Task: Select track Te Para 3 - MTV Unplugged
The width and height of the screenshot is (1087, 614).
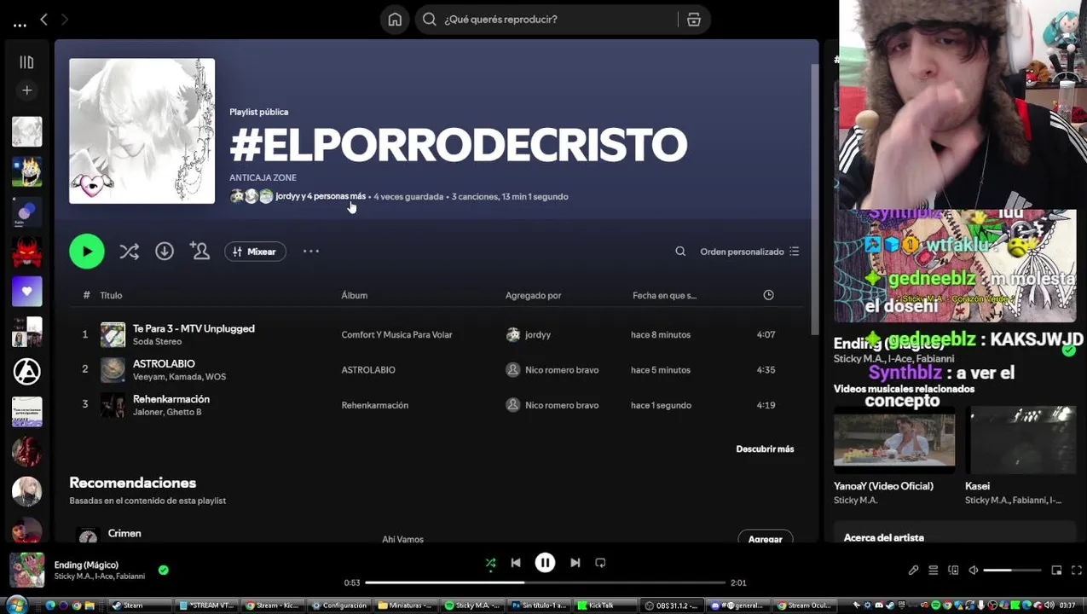Action: (x=194, y=328)
